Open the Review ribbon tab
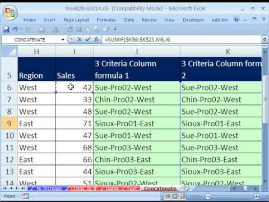Screen dimensions: 269x202 coord(149,20)
